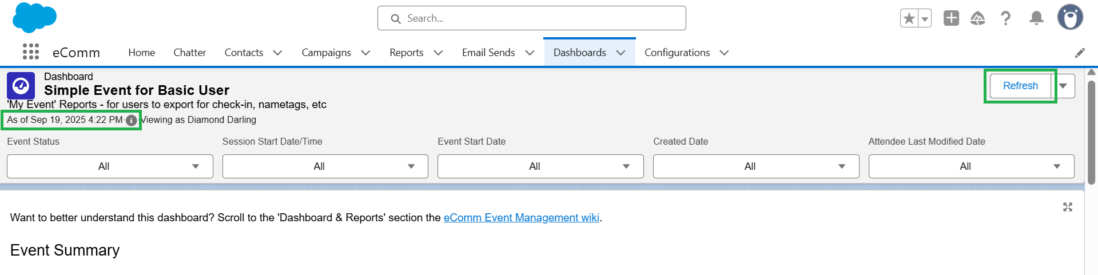This screenshot has height=275, width=1098.
Task: Open Attendee Last Modified Date filter
Action: point(971,166)
